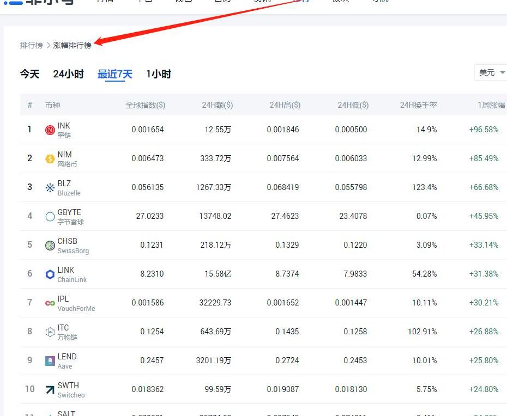Click the 0.018362 index value
This screenshot has height=416, width=507.
(147, 389)
